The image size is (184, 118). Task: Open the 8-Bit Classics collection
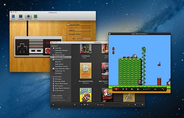(61, 90)
